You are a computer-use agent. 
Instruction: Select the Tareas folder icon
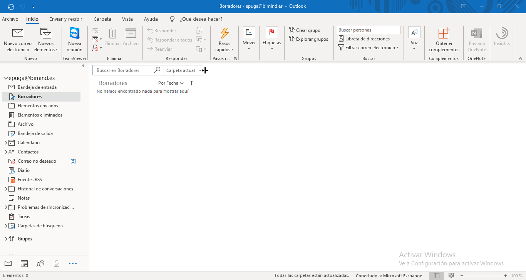click(x=12, y=217)
